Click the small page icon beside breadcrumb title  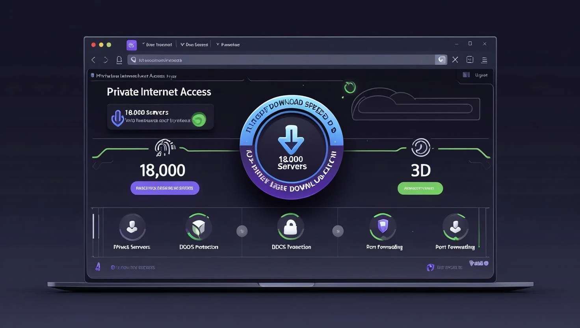93,75
